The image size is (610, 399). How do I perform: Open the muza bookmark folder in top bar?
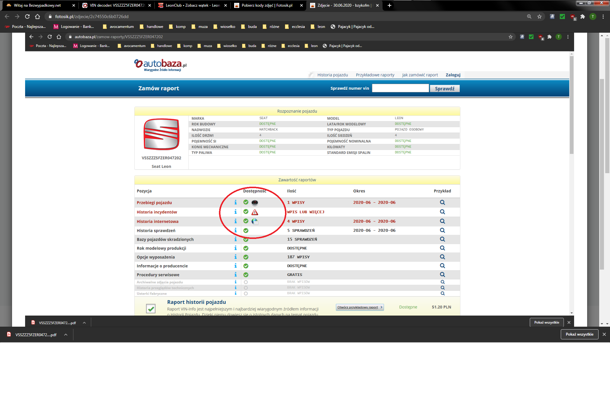coord(200,27)
